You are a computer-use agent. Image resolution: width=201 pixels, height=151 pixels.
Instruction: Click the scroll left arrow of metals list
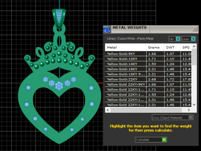[x=108, y=110]
